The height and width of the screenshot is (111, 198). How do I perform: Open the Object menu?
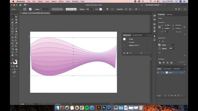[40, 1]
